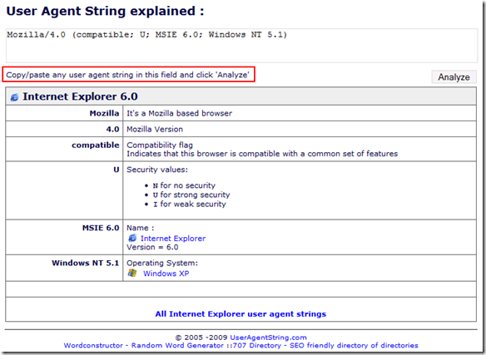Click the '© 2005 -2009' copyright text
The width and height of the screenshot is (486, 355).
[201, 338]
